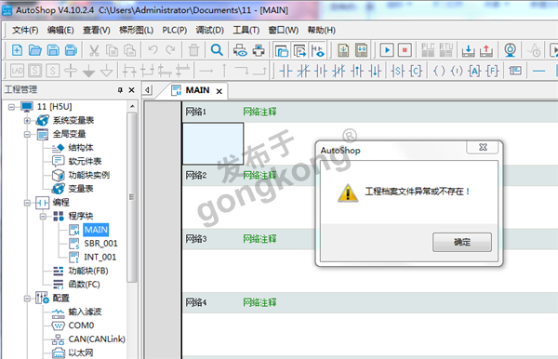558x359 pixels.
Task: Select CAN(CANLink) configuration item
Action: pyautogui.click(x=97, y=339)
